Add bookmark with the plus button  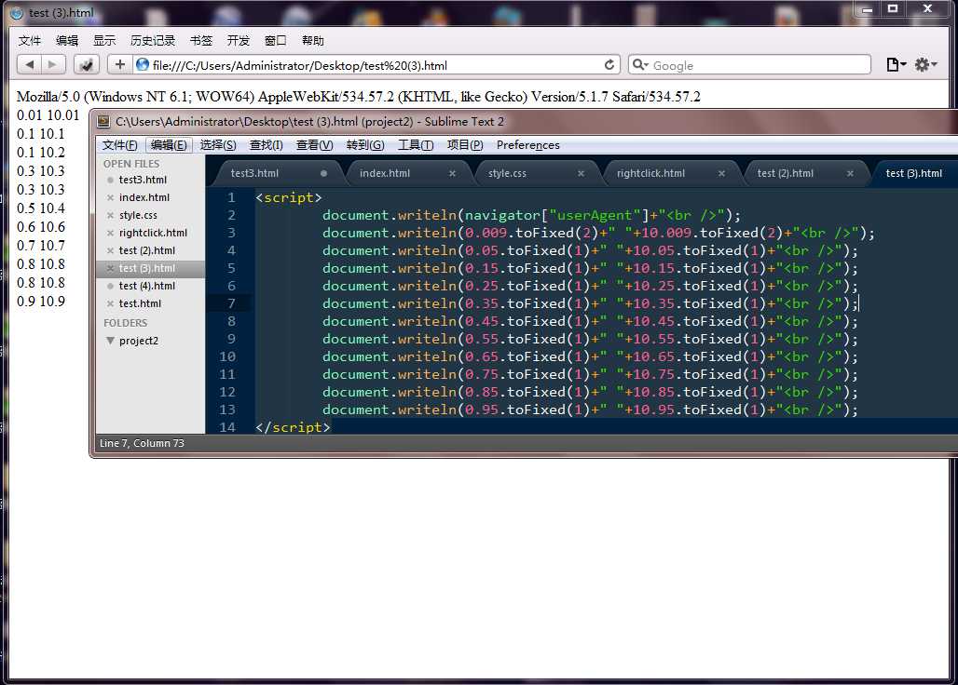tap(119, 64)
